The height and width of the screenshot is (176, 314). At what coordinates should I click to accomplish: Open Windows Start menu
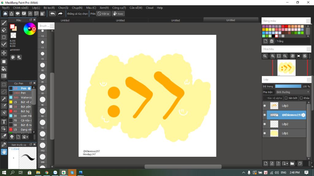4,172
